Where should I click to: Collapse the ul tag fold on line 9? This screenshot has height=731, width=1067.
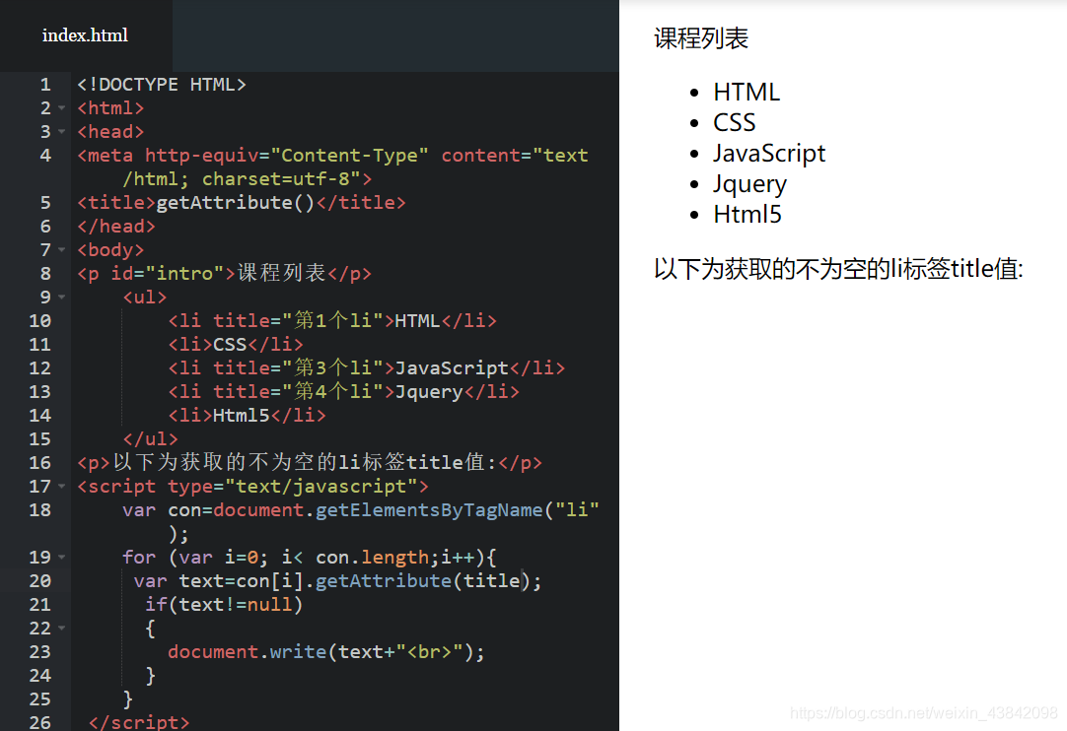(62, 298)
